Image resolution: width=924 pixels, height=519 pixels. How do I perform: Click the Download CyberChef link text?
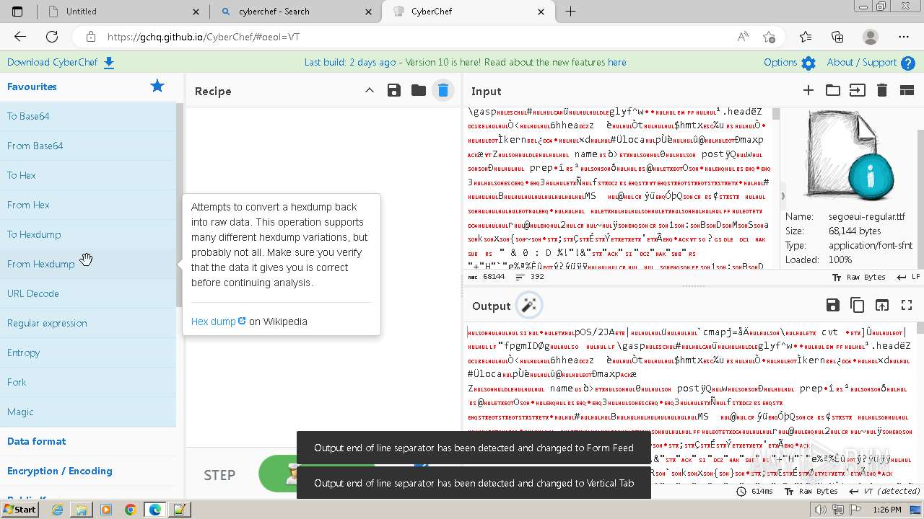pos(52,63)
